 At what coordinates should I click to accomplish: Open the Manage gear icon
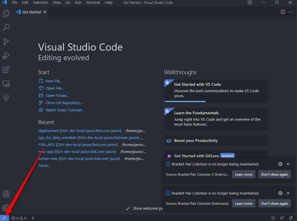6,208
